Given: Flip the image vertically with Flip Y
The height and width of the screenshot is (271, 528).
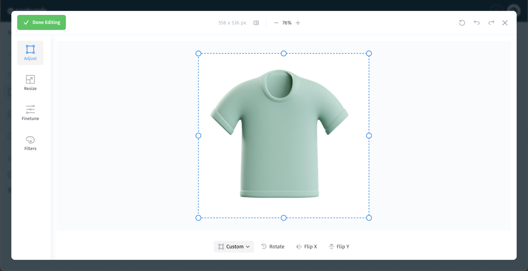Looking at the screenshot, I should click(339, 246).
